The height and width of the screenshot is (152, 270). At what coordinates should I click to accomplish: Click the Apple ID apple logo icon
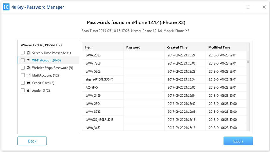pos(28,91)
